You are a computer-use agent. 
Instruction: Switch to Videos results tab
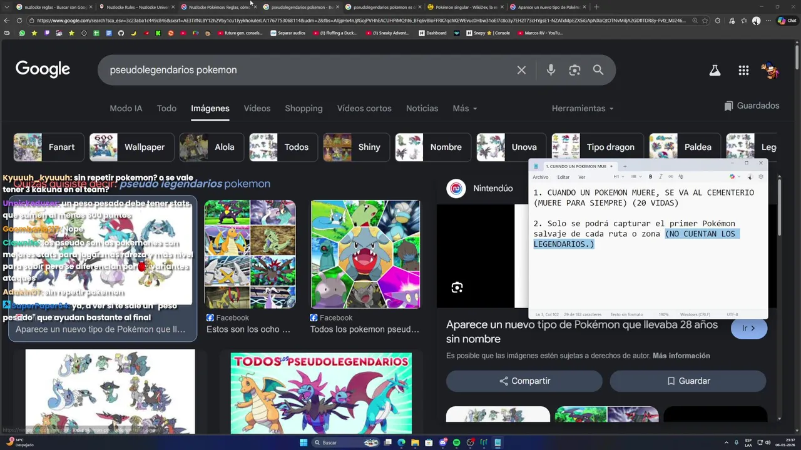[257, 108]
